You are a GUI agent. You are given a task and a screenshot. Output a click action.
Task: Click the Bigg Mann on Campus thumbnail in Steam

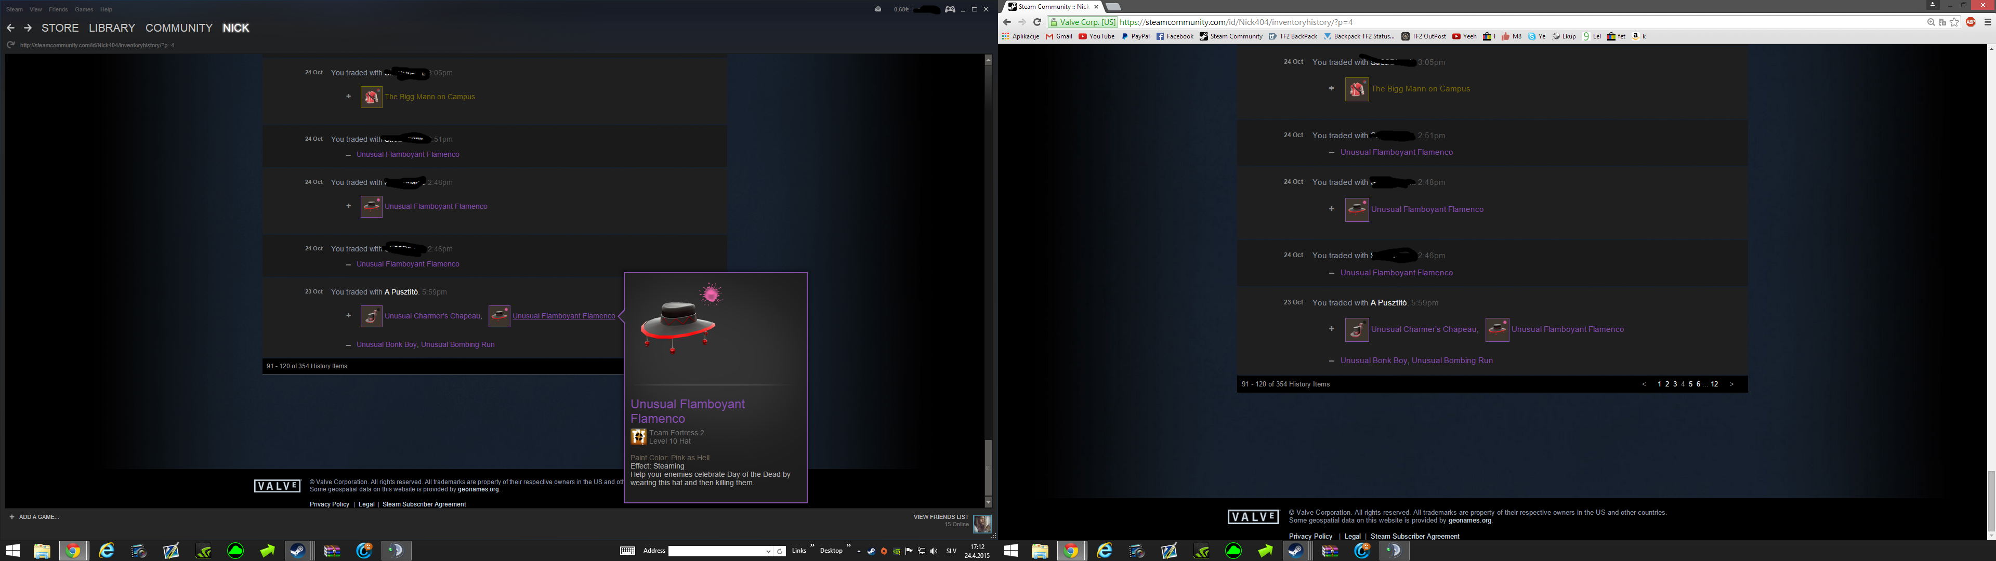pos(371,97)
